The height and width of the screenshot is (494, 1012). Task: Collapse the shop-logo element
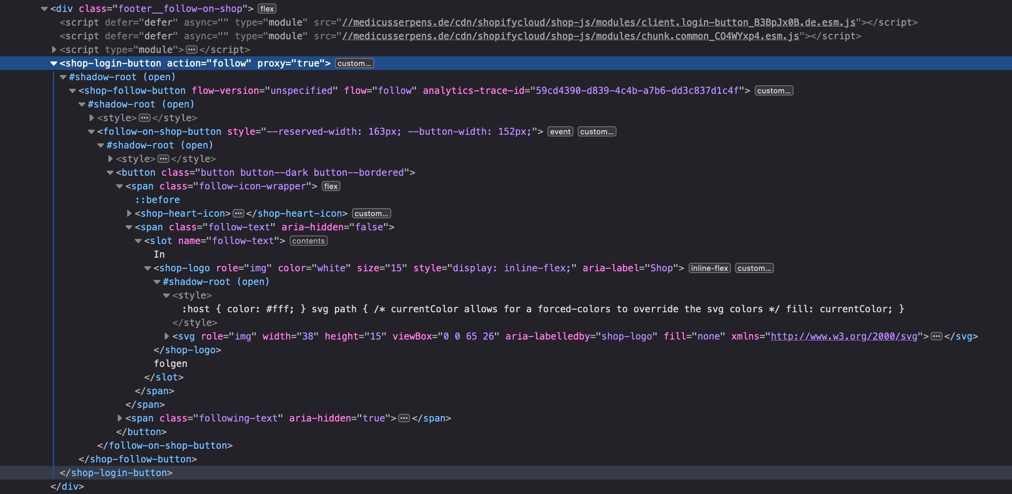(x=148, y=268)
